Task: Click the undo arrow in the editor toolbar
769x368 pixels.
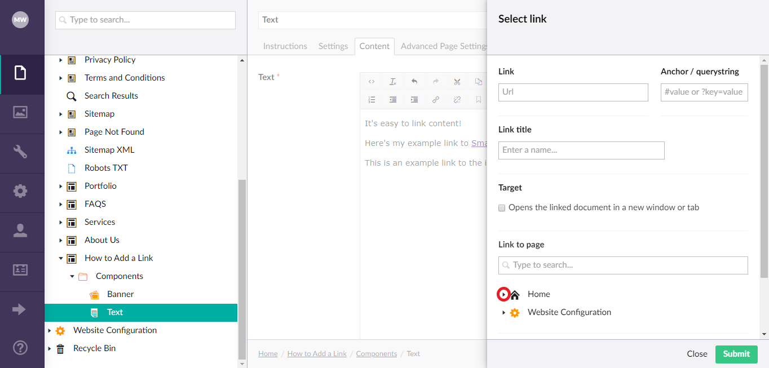Action: [x=414, y=82]
